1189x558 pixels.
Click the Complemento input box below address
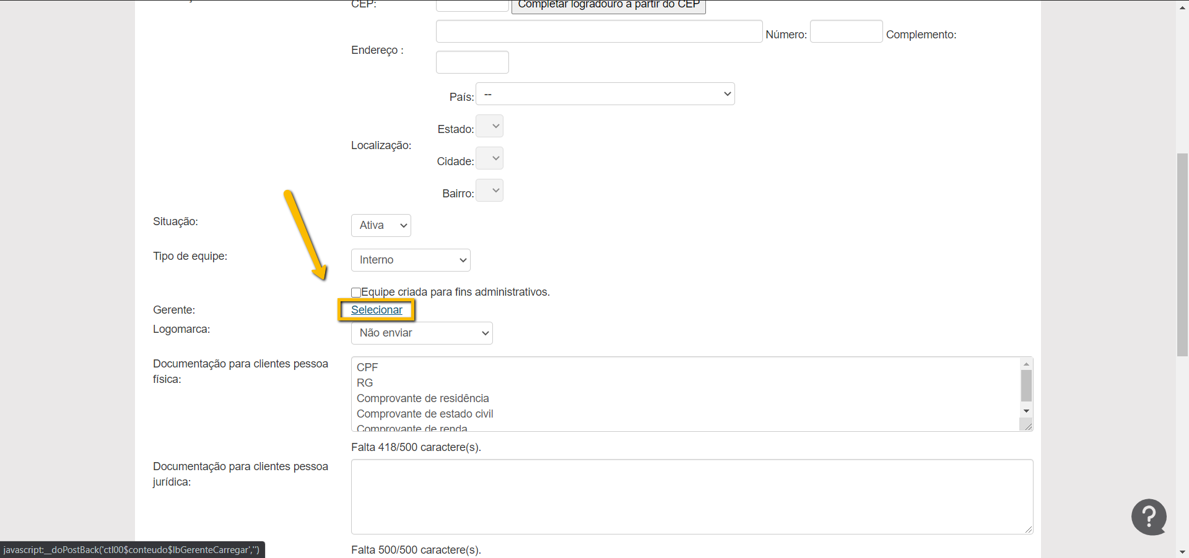tap(472, 62)
